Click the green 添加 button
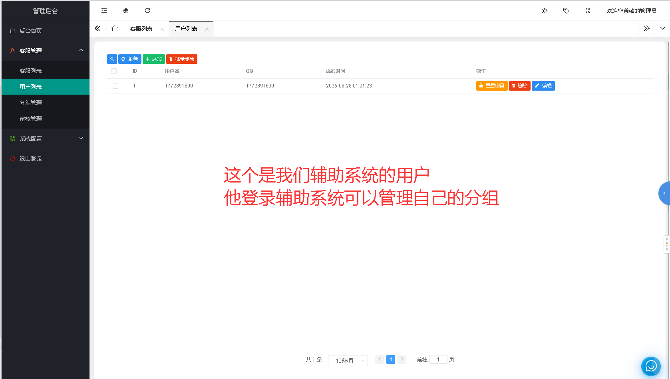Screen dimensions: 670x379 [154, 59]
